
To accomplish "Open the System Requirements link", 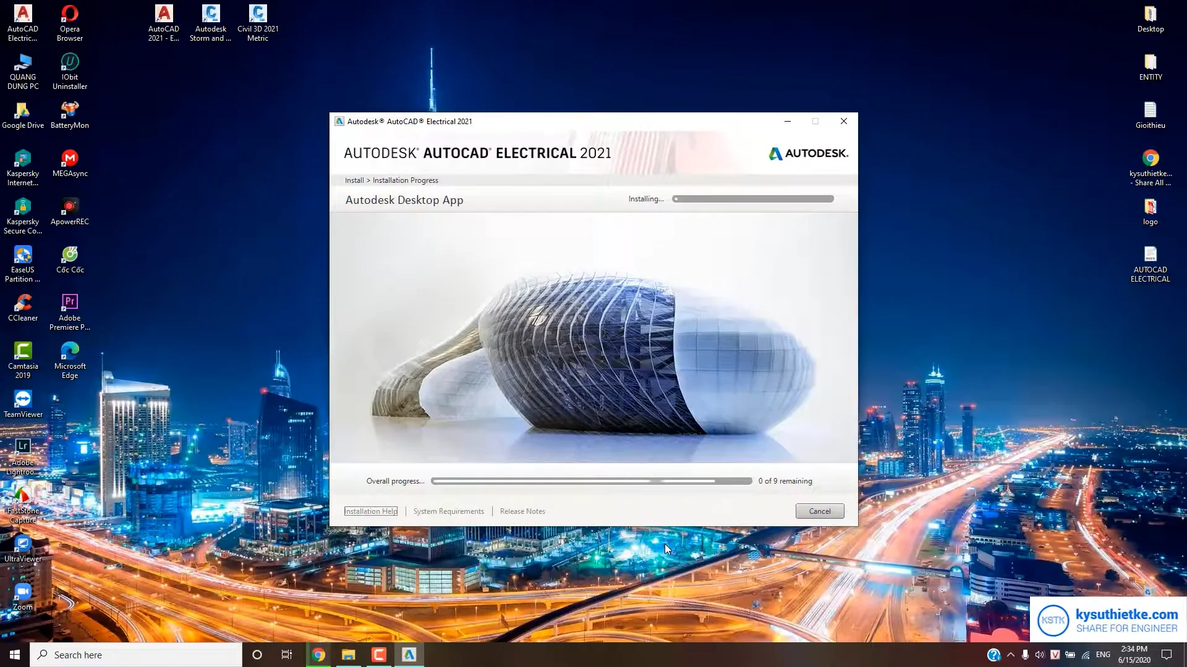I will pos(448,511).
